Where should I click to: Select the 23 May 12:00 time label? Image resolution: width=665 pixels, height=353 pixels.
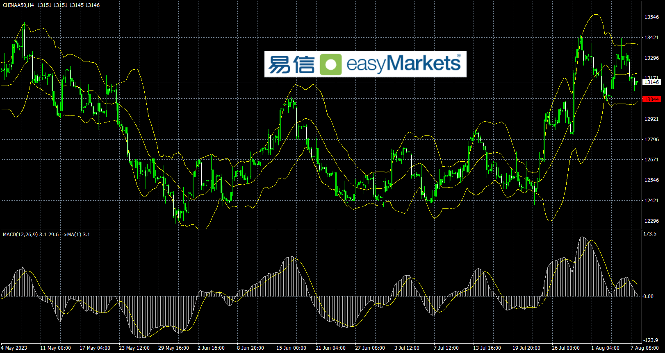[x=134, y=348]
